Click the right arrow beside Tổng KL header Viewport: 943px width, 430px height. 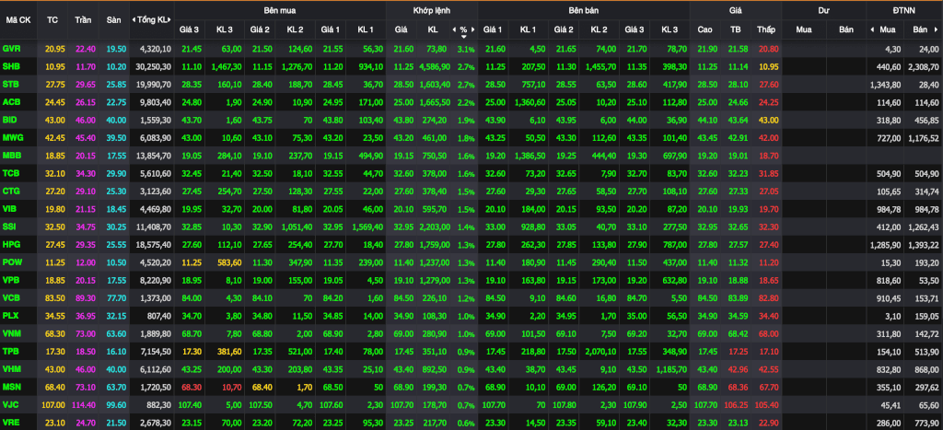[x=170, y=20]
